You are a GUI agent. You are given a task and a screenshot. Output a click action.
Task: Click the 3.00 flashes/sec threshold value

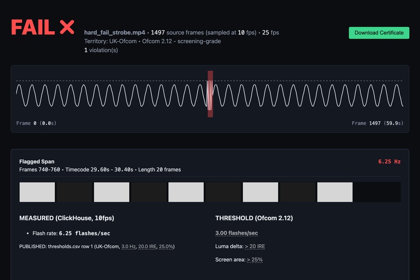(x=237, y=233)
